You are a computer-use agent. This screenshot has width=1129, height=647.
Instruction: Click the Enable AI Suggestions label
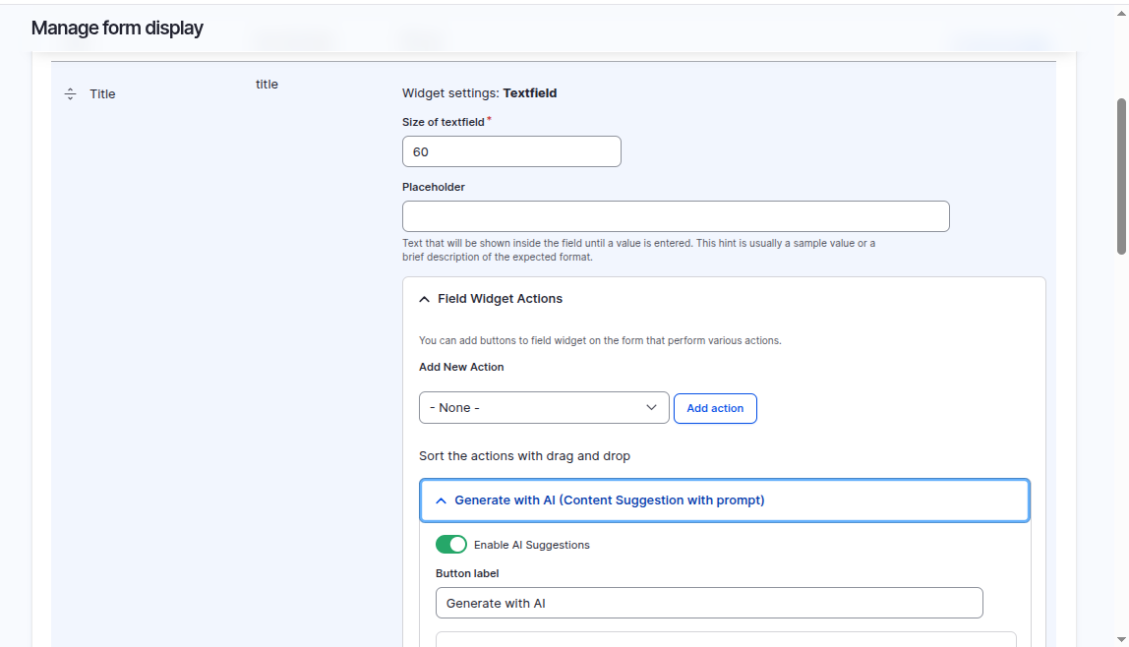[530, 544]
